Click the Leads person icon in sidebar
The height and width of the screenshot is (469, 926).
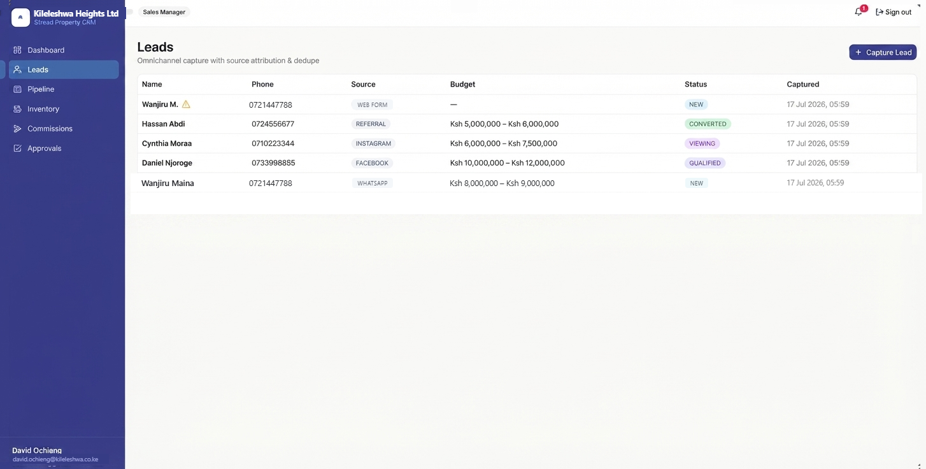pos(17,69)
